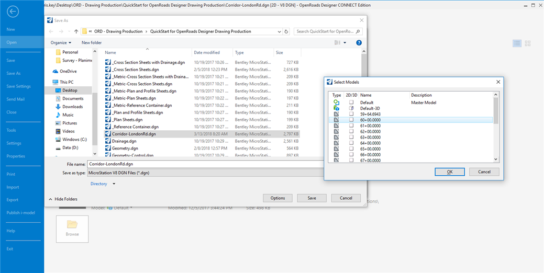Check the Default model checkbox
Image resolution: width=544 pixels, height=273 pixels.
(x=351, y=102)
